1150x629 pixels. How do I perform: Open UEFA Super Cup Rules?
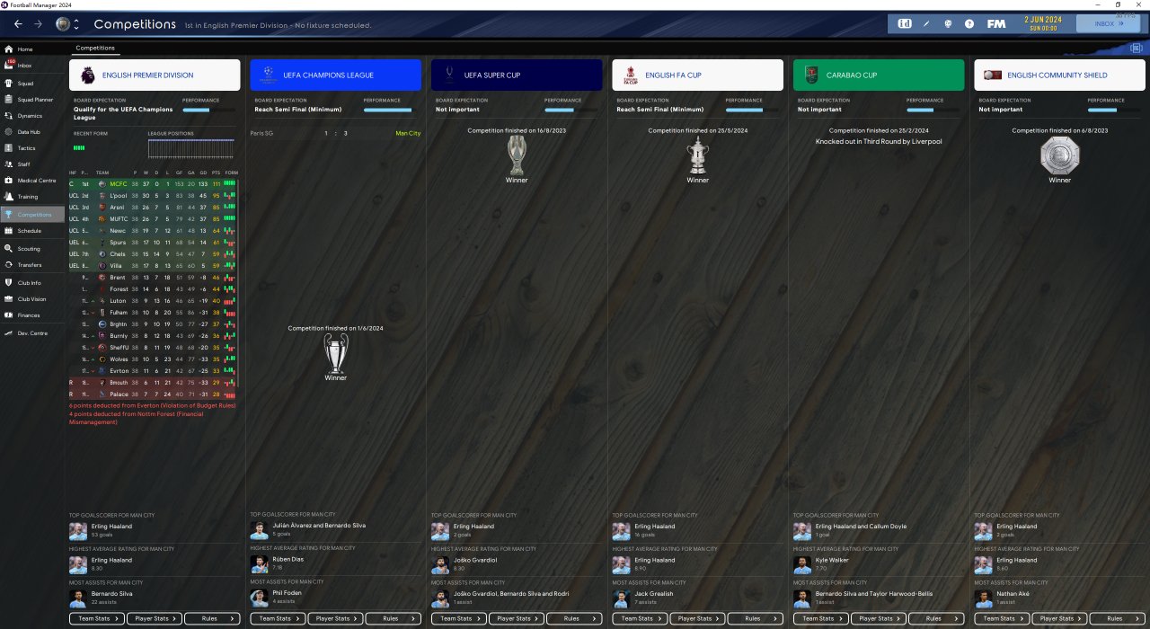click(575, 618)
